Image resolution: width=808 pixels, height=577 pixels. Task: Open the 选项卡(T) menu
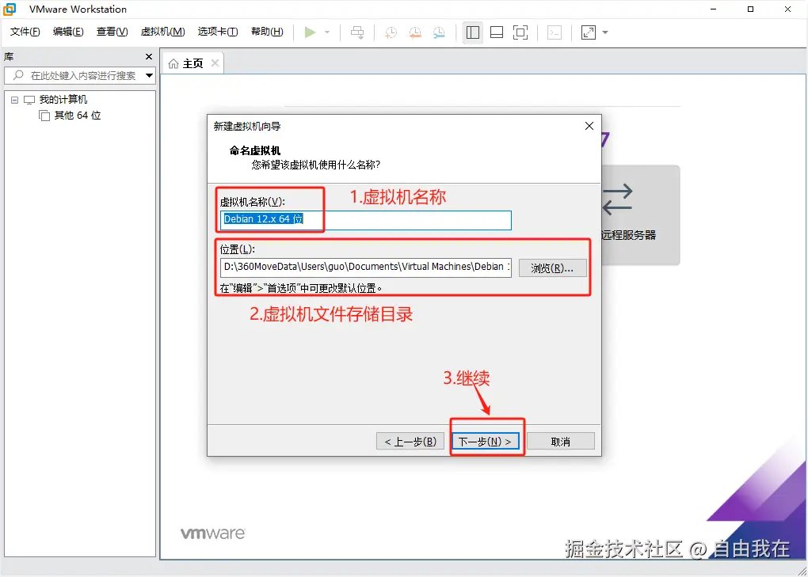point(218,32)
